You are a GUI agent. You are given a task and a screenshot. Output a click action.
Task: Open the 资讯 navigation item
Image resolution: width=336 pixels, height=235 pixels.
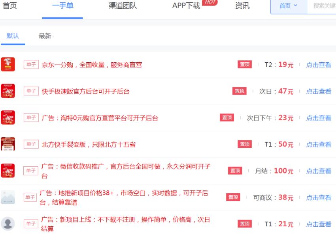click(242, 6)
